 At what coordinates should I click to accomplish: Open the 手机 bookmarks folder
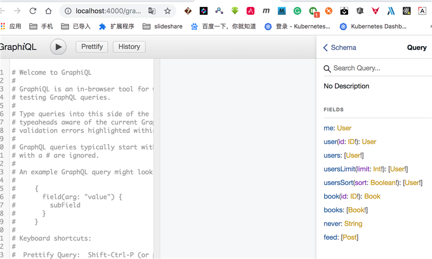pos(41,26)
